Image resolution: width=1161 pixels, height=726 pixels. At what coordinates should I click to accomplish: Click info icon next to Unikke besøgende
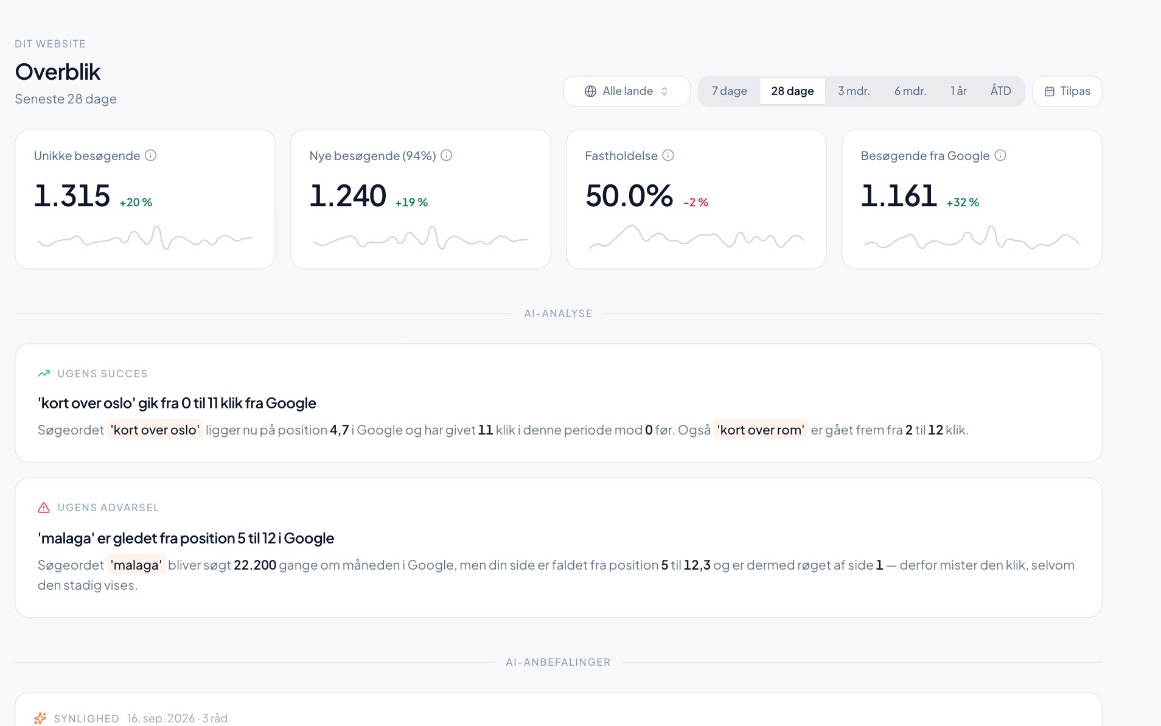pyautogui.click(x=150, y=155)
